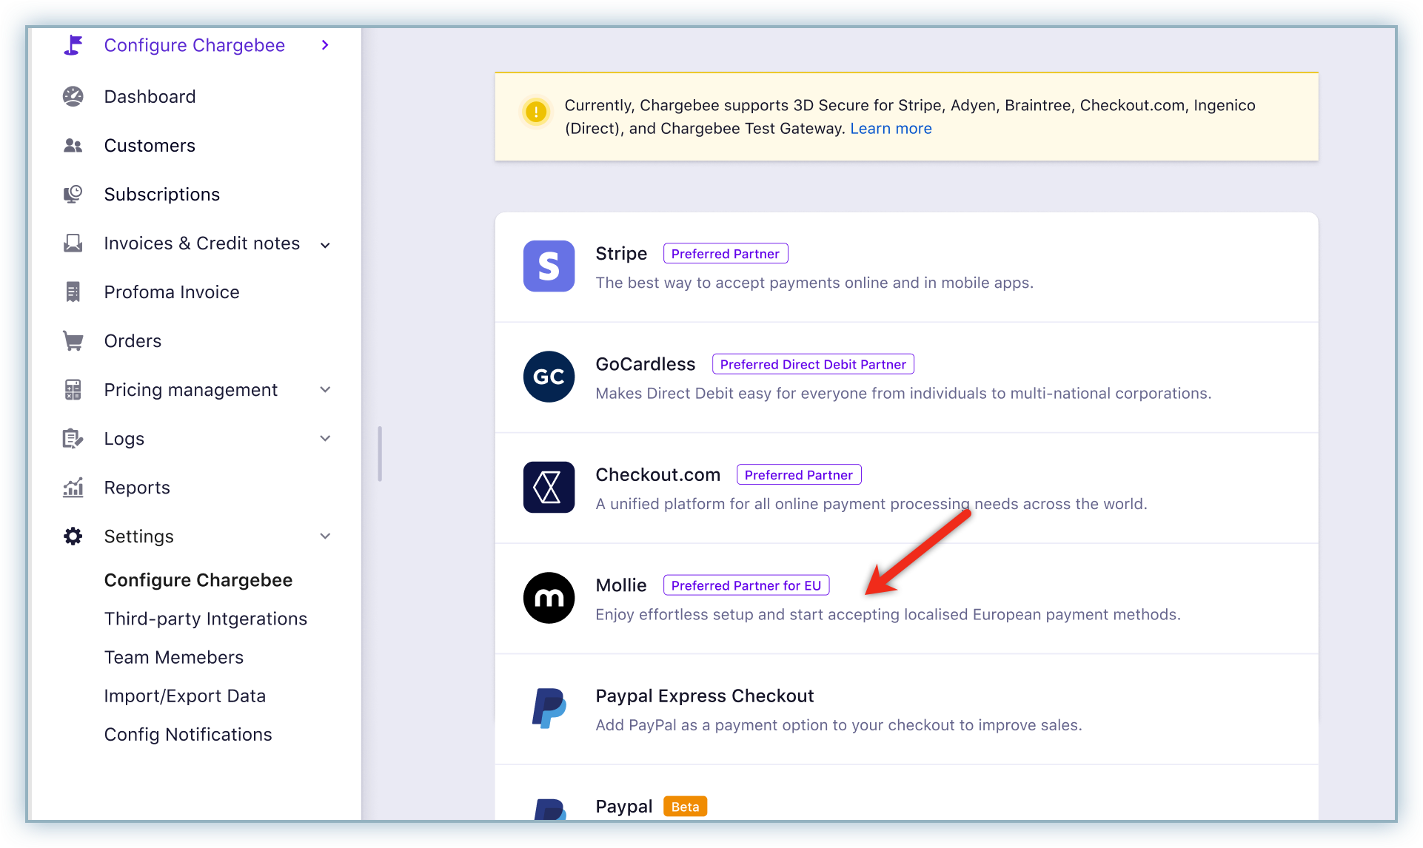Click the sidebar resize handle
The height and width of the screenshot is (848, 1423).
coord(380,454)
